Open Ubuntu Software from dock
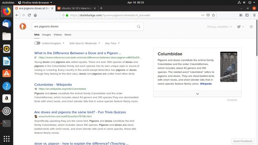This screenshot has height=145, width=258. tap(7, 74)
